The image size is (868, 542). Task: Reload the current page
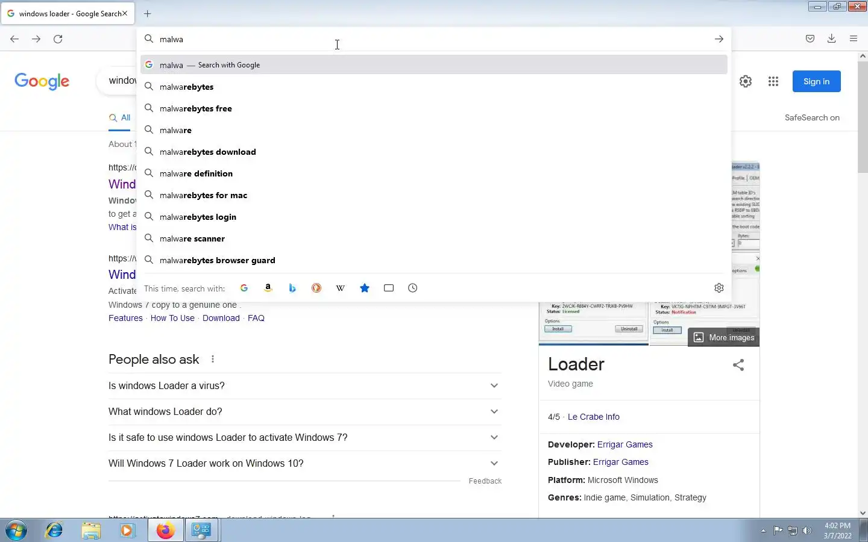[58, 39]
